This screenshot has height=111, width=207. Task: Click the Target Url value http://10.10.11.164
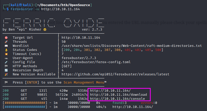pos(81,38)
